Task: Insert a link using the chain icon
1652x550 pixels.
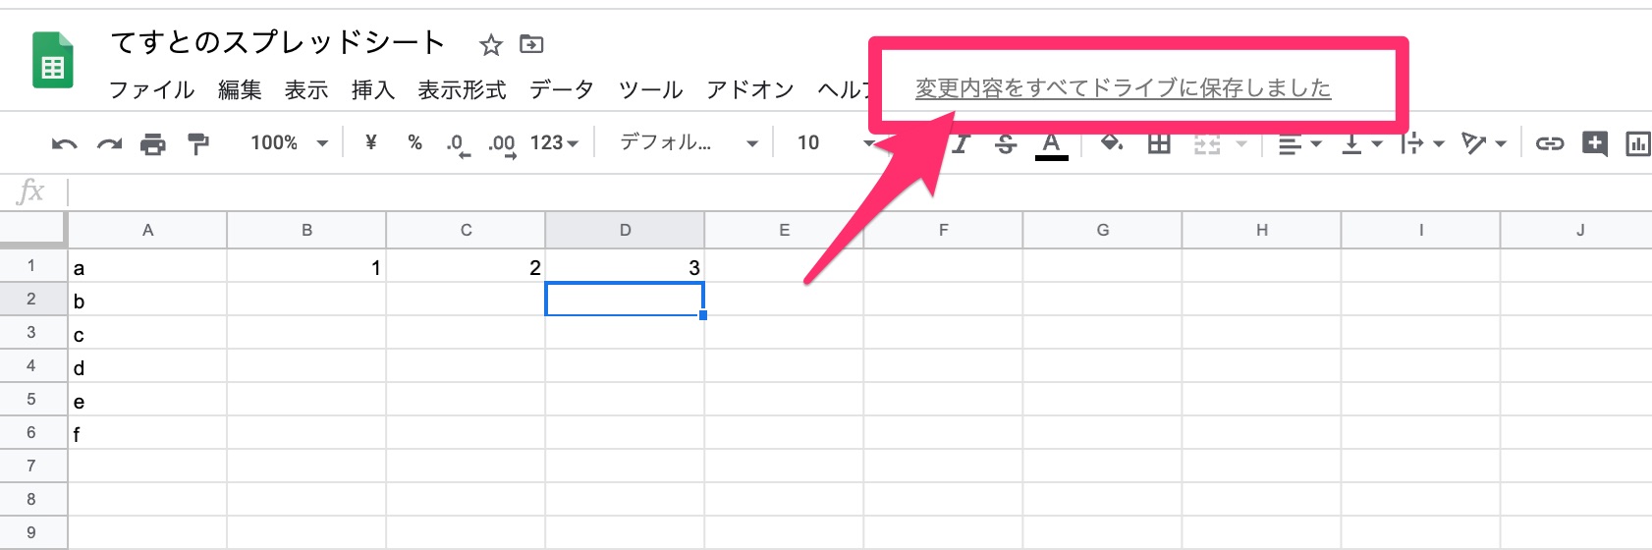Action: [1550, 144]
